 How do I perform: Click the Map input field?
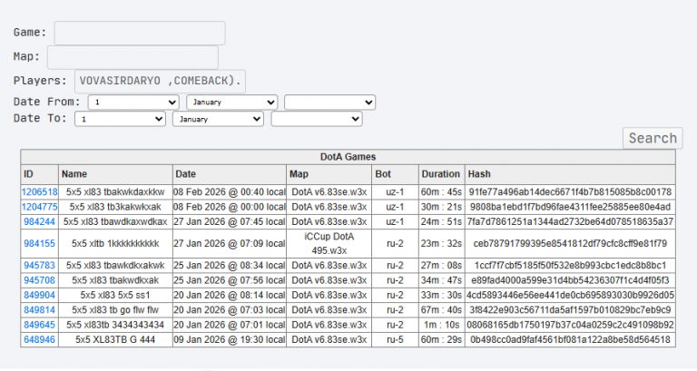[133, 57]
